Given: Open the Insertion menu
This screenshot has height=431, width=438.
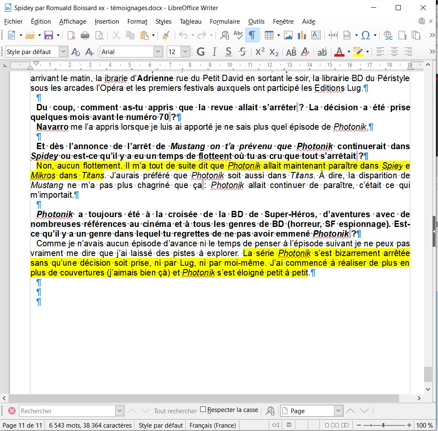Looking at the screenshot, I should click(x=107, y=22).
